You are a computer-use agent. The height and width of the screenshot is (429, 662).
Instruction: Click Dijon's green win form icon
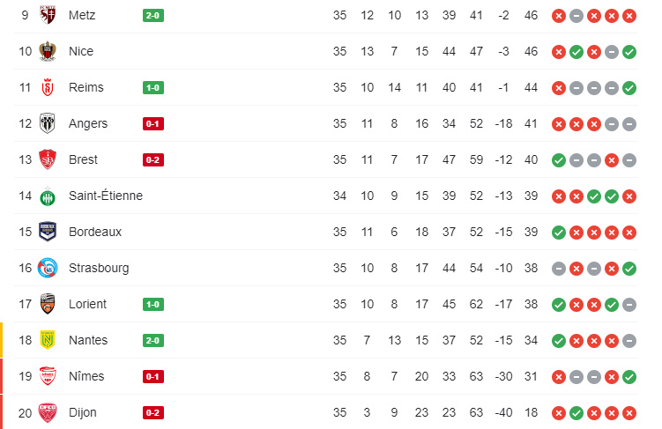click(576, 413)
